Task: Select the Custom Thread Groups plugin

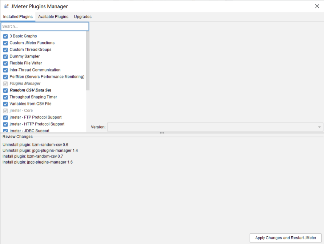Action: tap(31, 50)
